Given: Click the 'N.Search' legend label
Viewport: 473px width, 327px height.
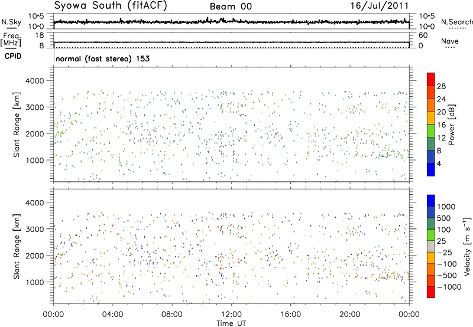Looking at the screenshot, I should (x=456, y=22).
